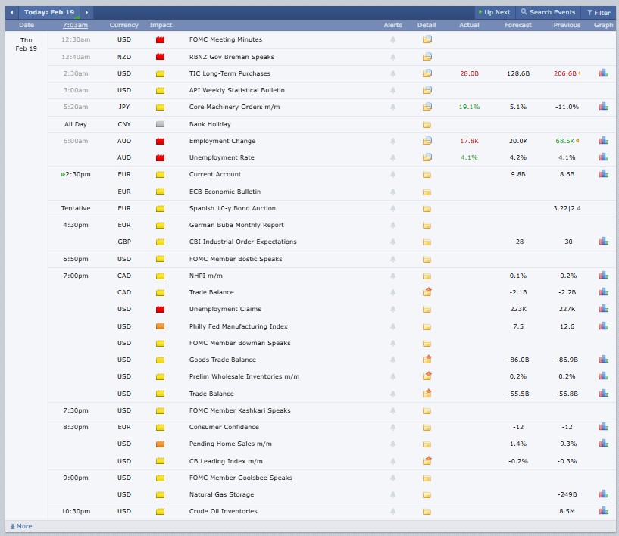Open detail folder for Bank Holiday
The image size is (619, 536).
tap(427, 124)
